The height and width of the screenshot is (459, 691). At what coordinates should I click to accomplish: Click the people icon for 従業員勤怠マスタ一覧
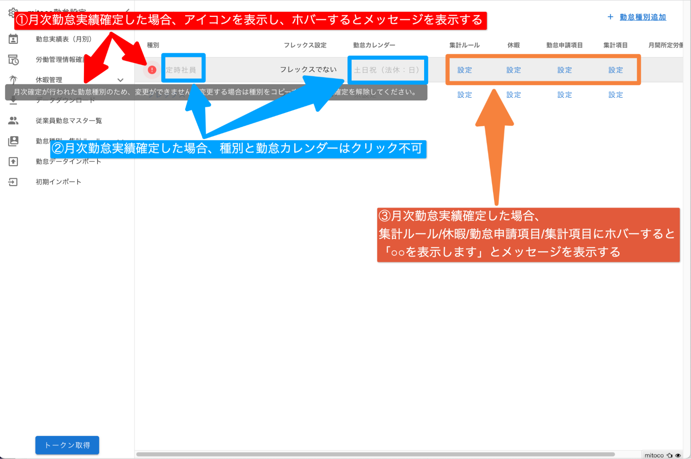click(x=13, y=121)
